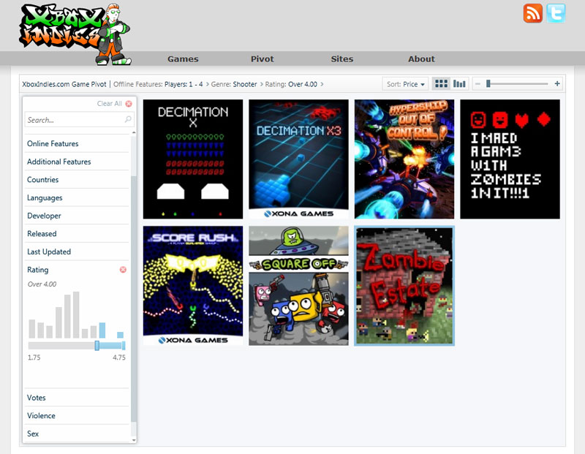Click the search magnifier icon
The width and height of the screenshot is (585, 454).
point(127,119)
